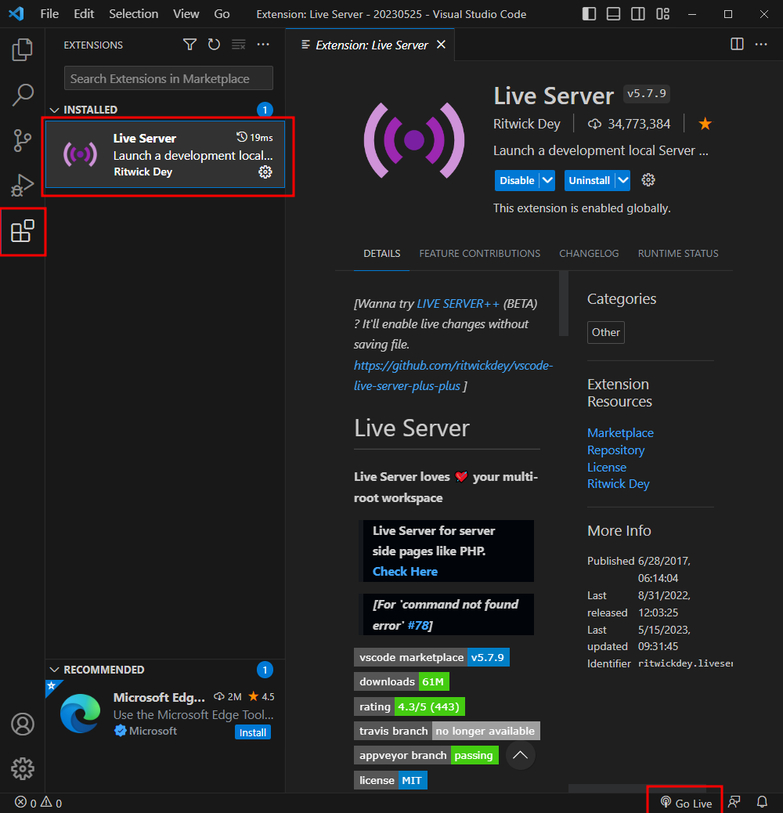Image resolution: width=783 pixels, height=813 pixels.
Task: Open notifications bell in status bar
Action: point(762,802)
